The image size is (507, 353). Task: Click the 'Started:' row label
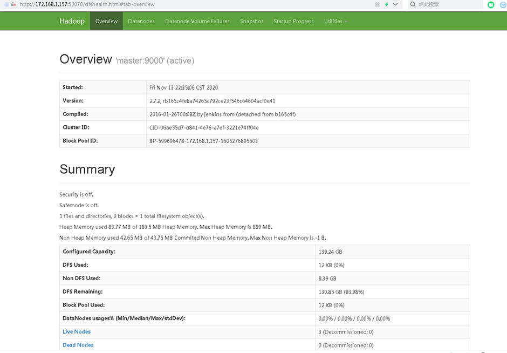tap(73, 87)
